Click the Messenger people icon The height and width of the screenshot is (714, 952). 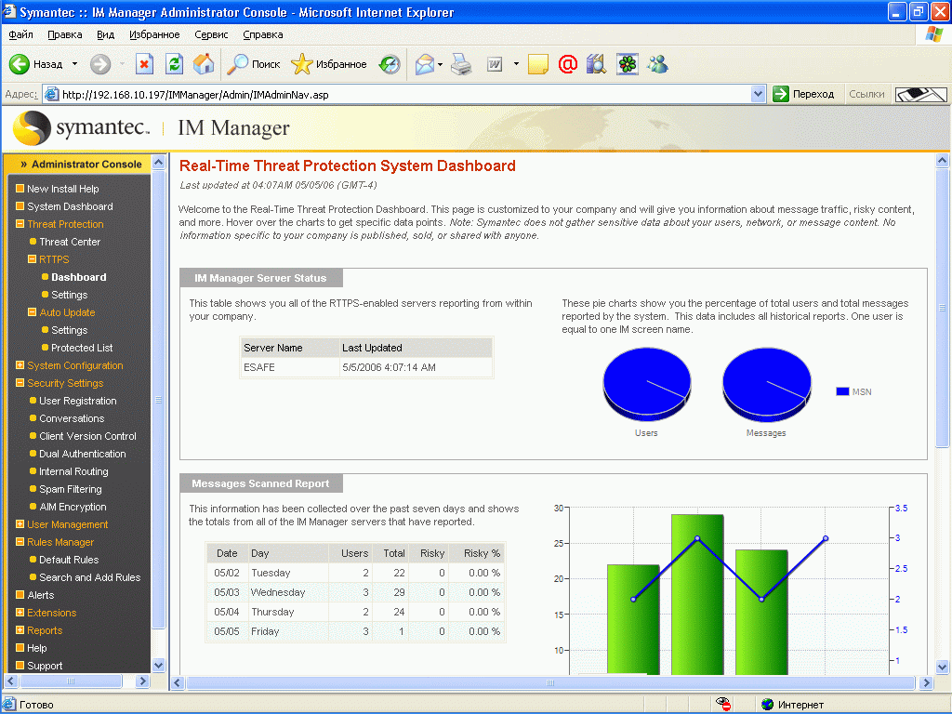pyautogui.click(x=657, y=64)
